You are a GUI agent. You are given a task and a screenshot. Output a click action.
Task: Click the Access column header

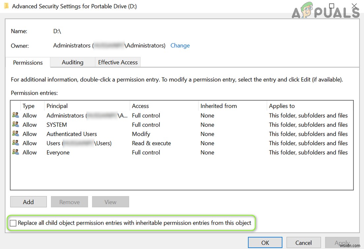pos(140,106)
